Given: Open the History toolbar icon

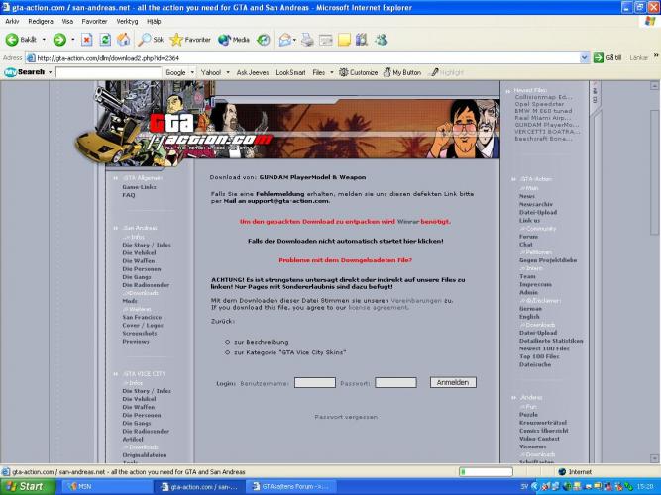Looking at the screenshot, I should click(264, 40).
